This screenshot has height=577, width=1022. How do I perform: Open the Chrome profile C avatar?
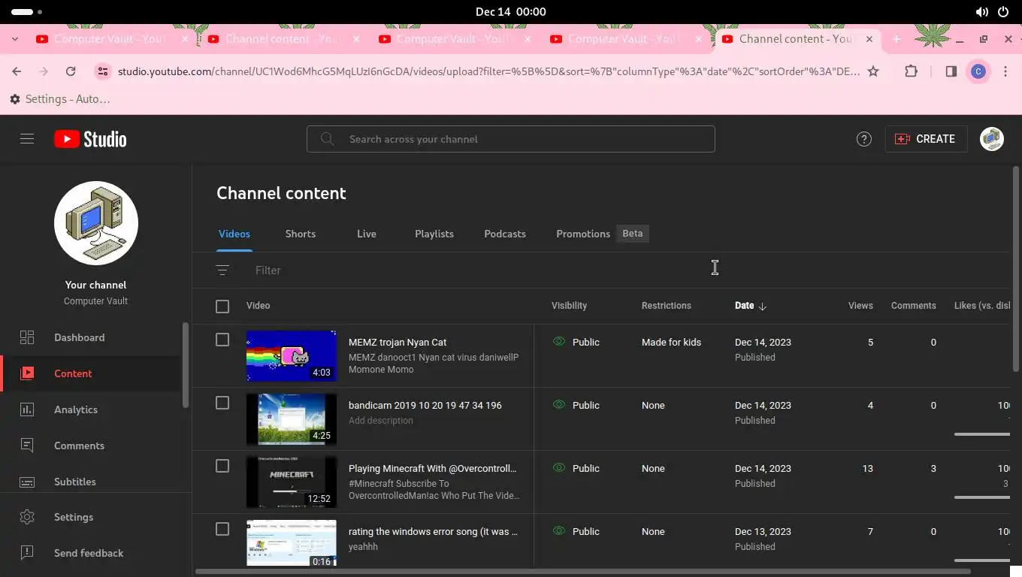click(978, 71)
